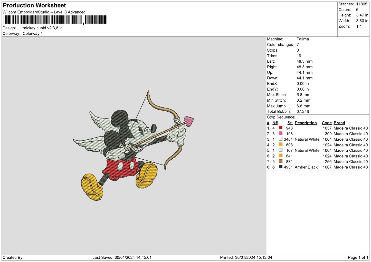Click the 'N#' column header

275,123
